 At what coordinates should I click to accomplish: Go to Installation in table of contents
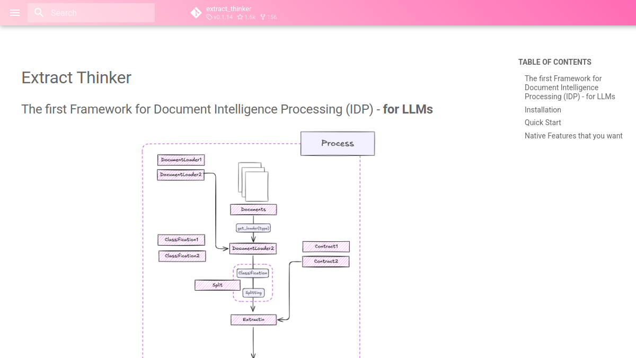[543, 110]
